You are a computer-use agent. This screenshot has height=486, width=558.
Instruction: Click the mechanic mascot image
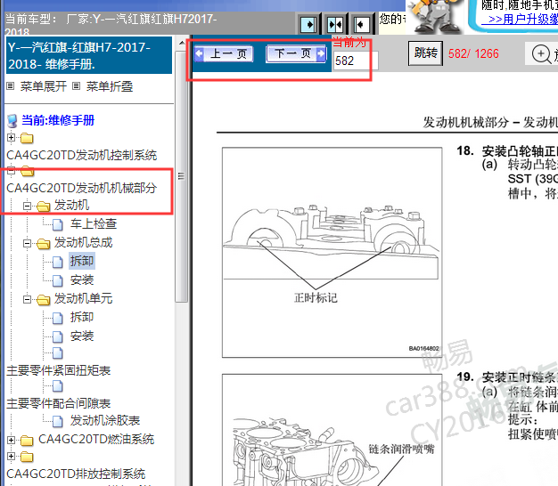point(435,18)
